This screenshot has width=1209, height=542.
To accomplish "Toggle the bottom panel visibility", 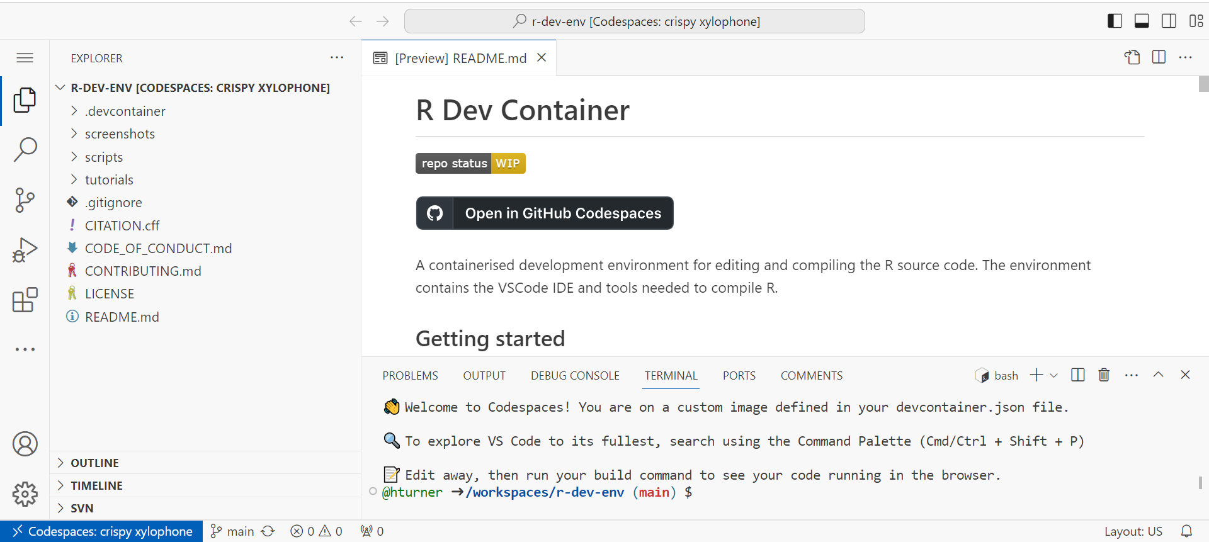I will coord(1142,21).
